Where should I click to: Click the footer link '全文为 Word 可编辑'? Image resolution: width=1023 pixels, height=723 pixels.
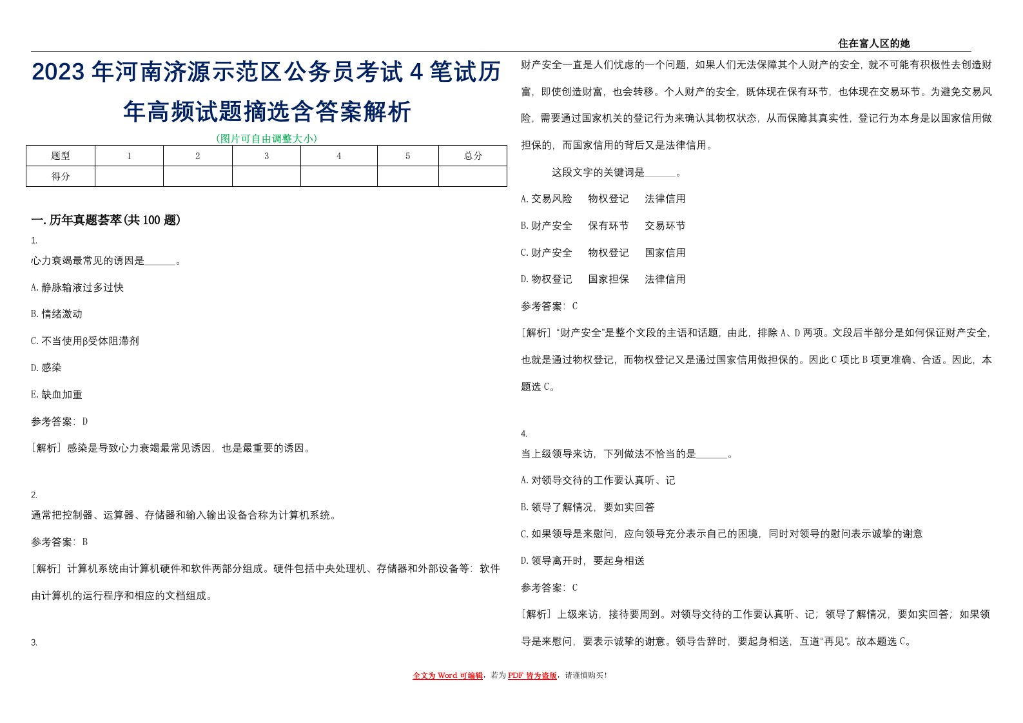tap(447, 675)
